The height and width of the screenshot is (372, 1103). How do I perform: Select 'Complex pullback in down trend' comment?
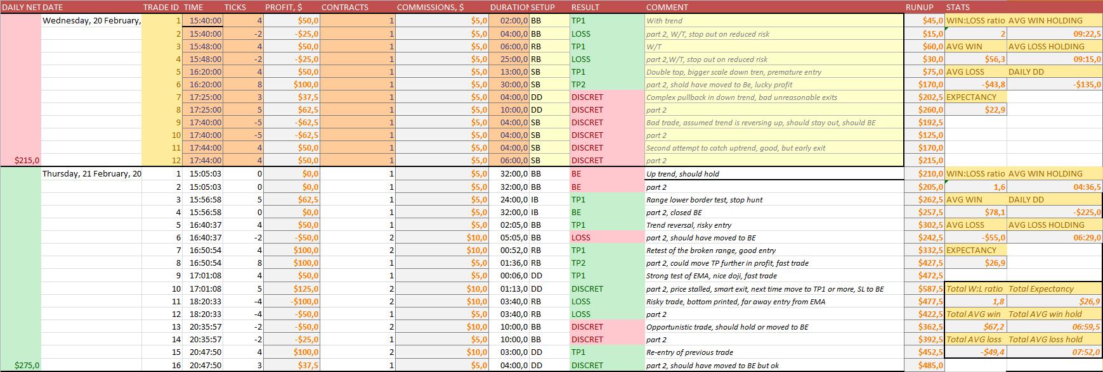(774, 97)
